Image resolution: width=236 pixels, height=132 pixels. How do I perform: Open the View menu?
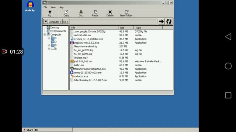tap(53, 7)
